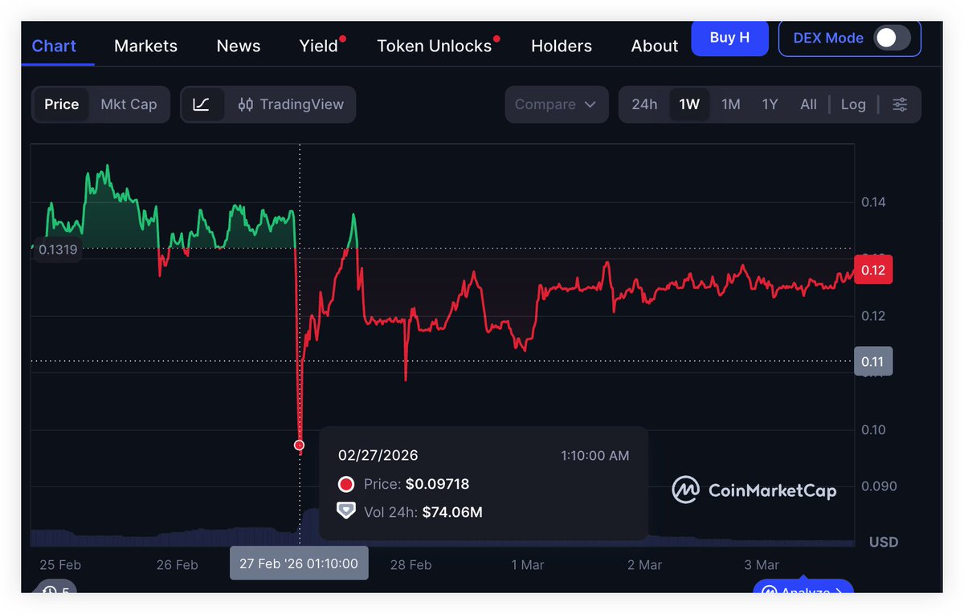
Task: Click the $0.09718 price value in tooltip
Action: pos(437,484)
